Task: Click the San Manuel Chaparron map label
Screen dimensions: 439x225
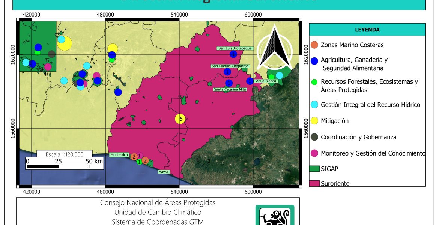Action: tap(230, 66)
